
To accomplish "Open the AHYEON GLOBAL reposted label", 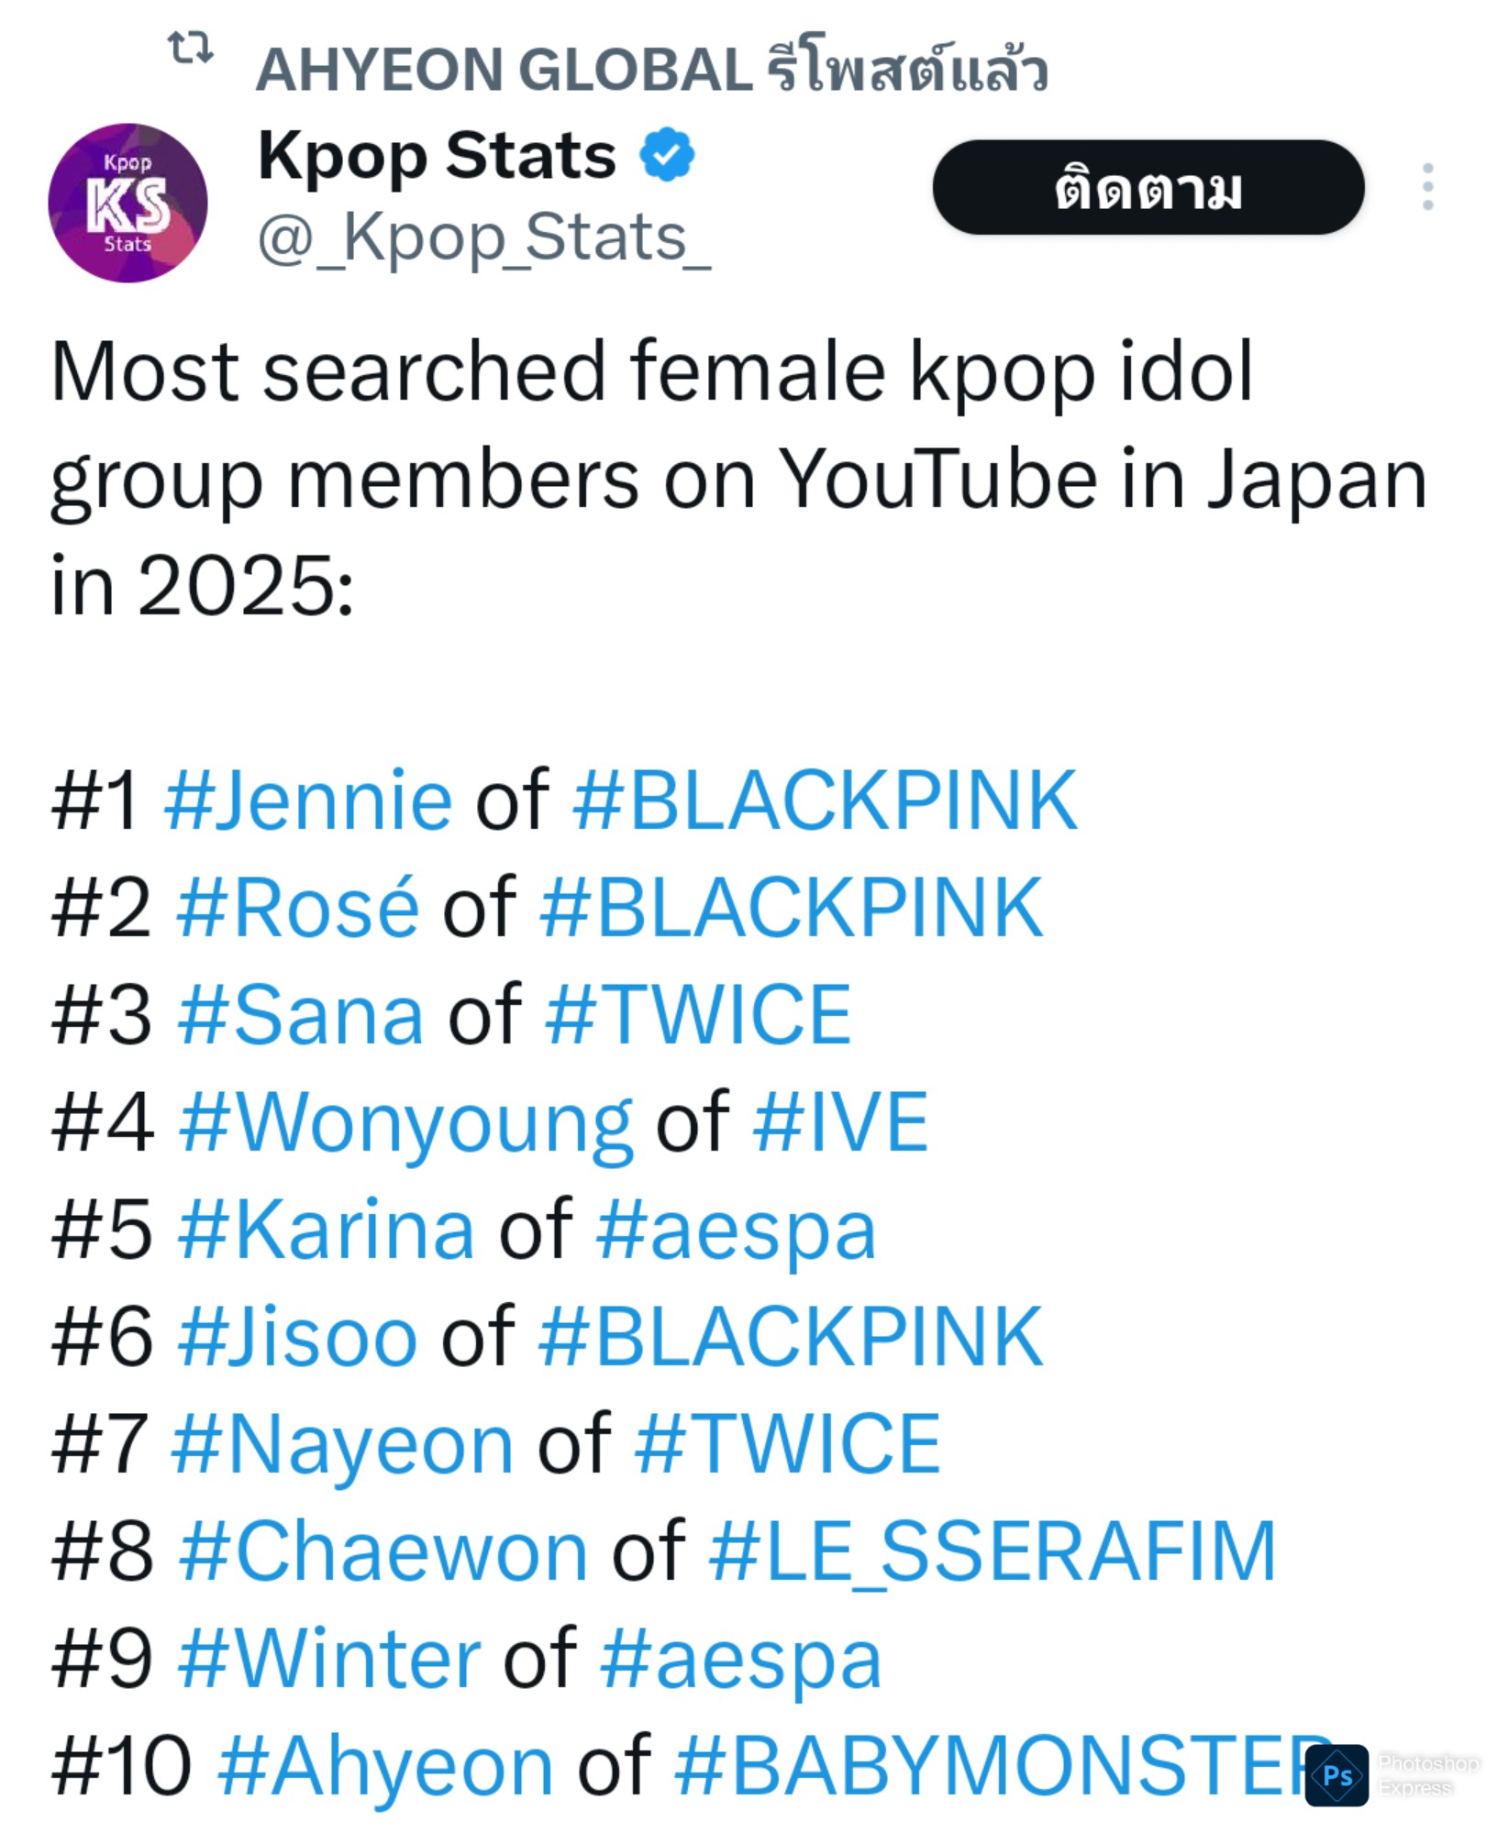I will coord(651,70).
